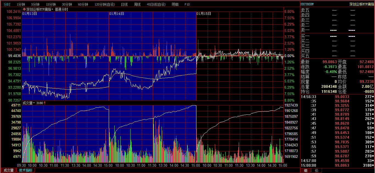Screen dimensions: 375x173
Task: Expand the 成交量 indicator dropdown
Action: tap(34, 103)
